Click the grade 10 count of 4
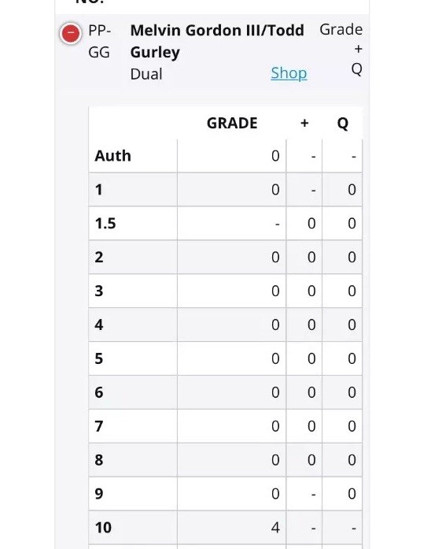Image resolution: width=442 pixels, height=549 pixels. (275, 527)
